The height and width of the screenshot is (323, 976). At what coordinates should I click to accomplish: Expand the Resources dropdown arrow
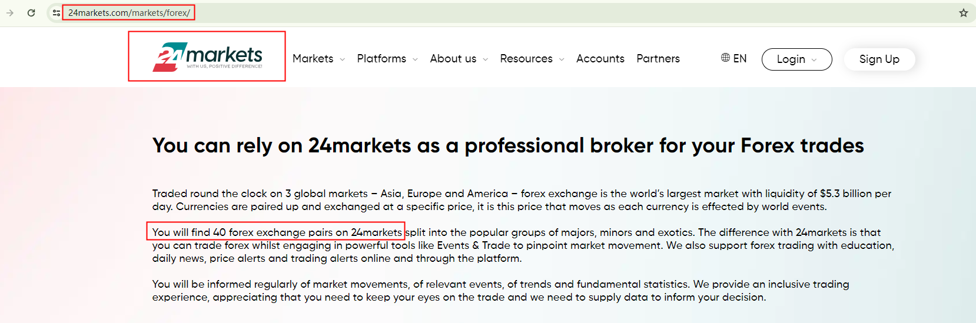(562, 59)
